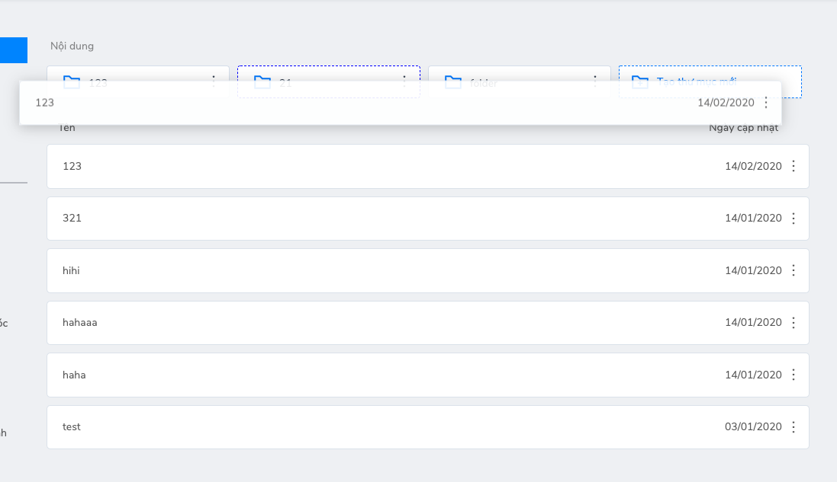
Task: Click the Nội dung section heading
Action: point(72,46)
